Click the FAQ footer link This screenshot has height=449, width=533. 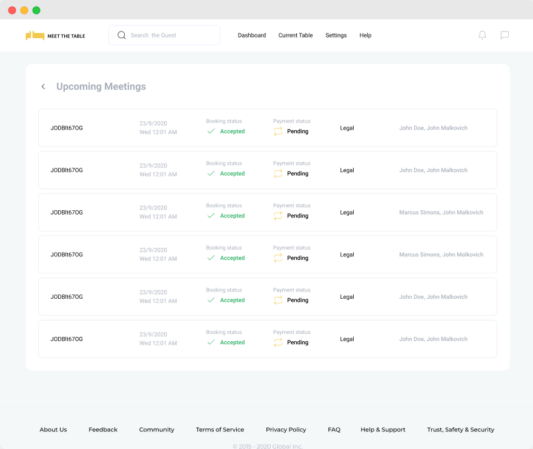click(334, 430)
